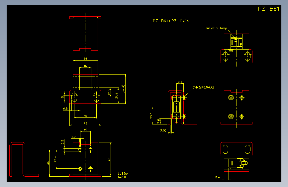Select the 46 overall height dimension
Viewport: 288px width, 187px height.
click(109, 159)
